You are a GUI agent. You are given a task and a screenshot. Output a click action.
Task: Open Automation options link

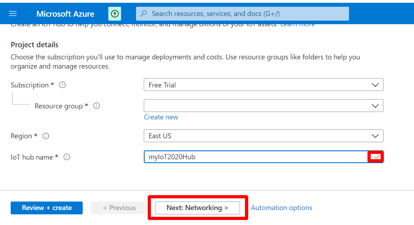coord(282,208)
